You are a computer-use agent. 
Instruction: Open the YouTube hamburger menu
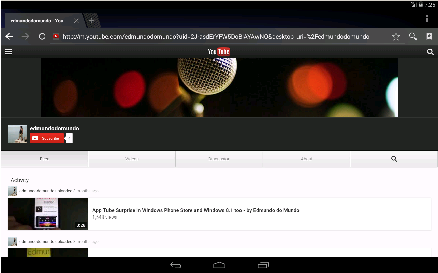9,52
